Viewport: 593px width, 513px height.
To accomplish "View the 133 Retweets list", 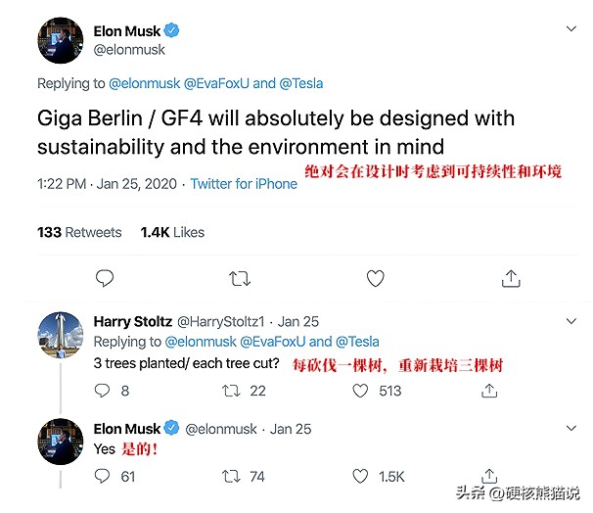I will pos(79,232).
